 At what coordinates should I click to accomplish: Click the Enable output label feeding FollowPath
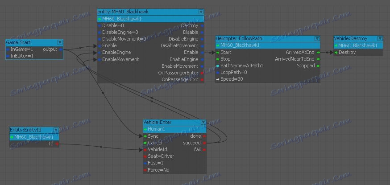click(191, 53)
